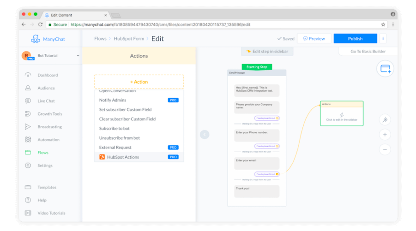This screenshot has width=416, height=231.
Task: Open the Templates icon
Action: [28, 187]
